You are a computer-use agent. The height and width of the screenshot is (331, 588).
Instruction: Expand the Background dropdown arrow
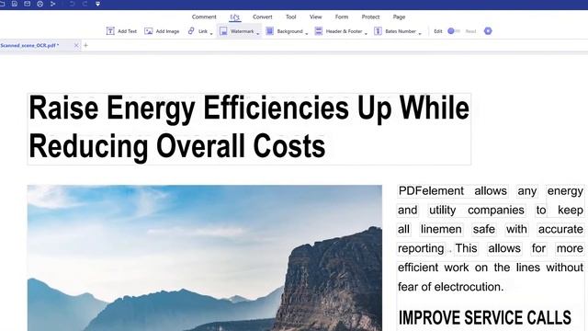click(307, 34)
